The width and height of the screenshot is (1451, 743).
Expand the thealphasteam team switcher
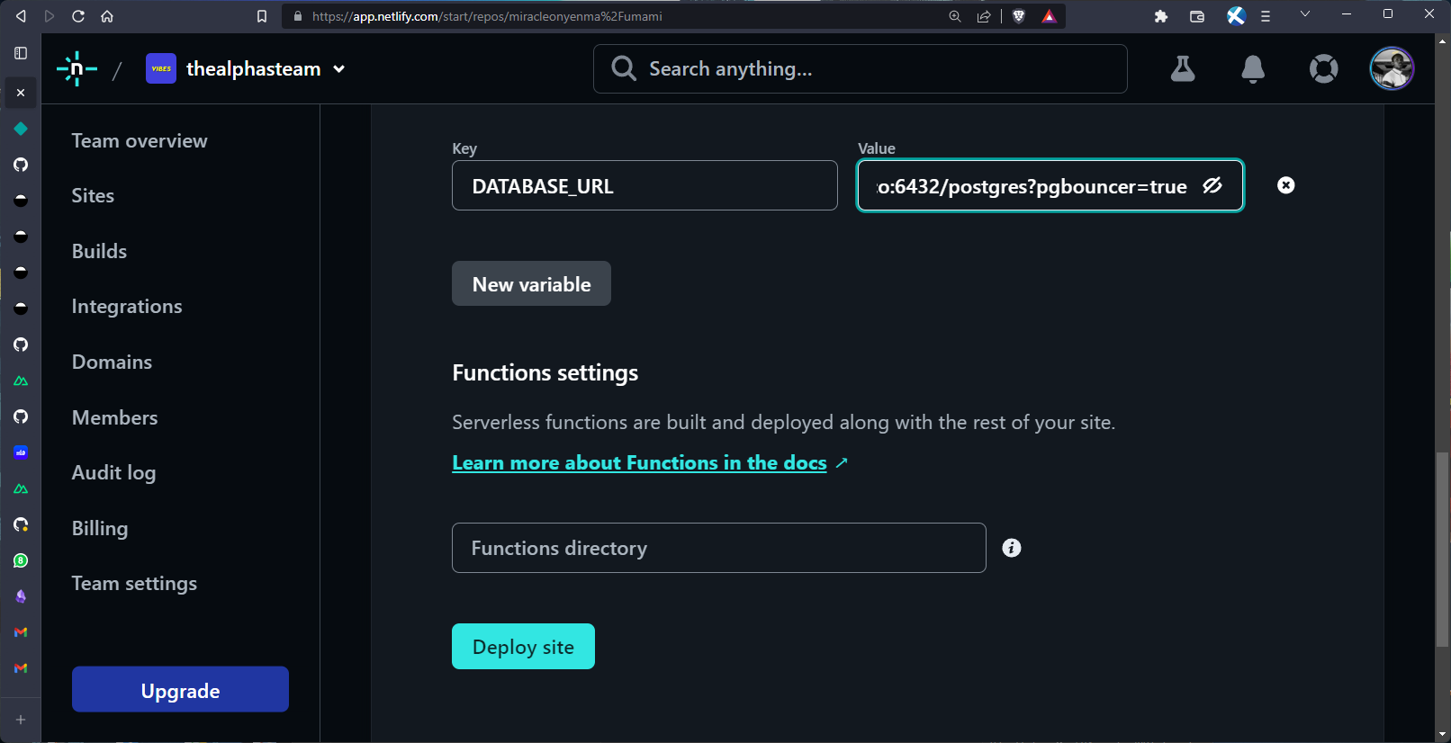point(338,69)
